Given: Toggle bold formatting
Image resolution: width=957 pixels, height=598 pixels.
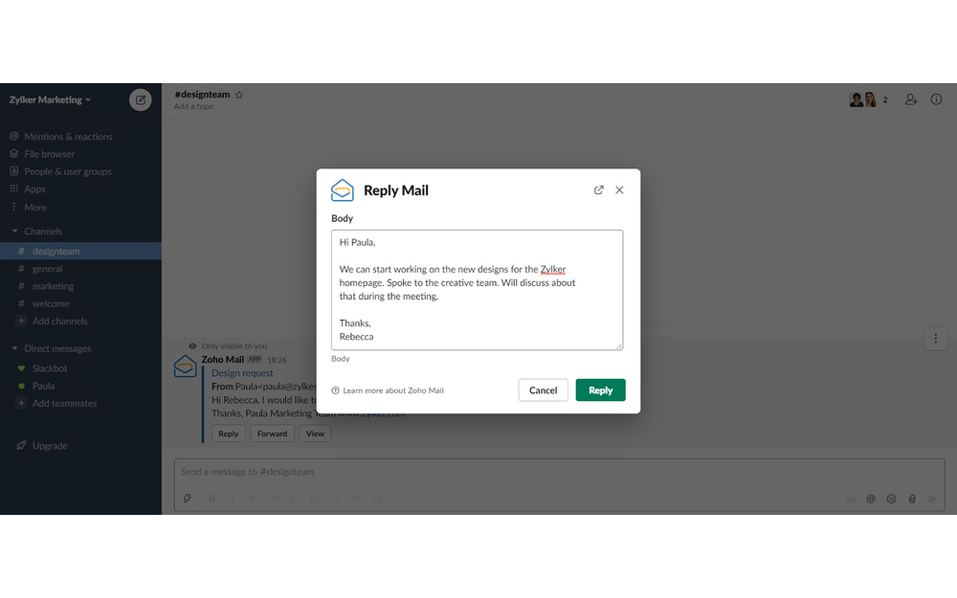Looking at the screenshot, I should 211,498.
